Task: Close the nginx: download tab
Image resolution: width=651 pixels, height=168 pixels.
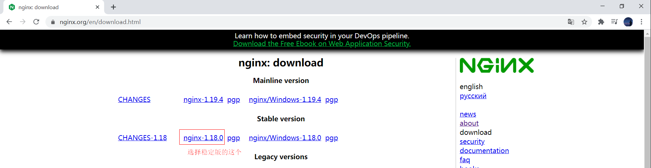Action: point(98,7)
